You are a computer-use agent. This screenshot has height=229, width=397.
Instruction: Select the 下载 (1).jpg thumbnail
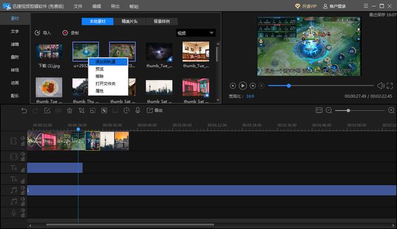(x=49, y=52)
